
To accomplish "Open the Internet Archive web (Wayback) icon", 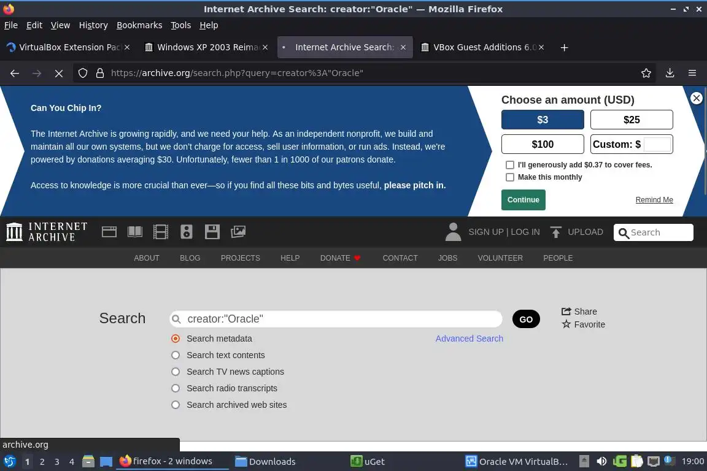I will coord(109,232).
